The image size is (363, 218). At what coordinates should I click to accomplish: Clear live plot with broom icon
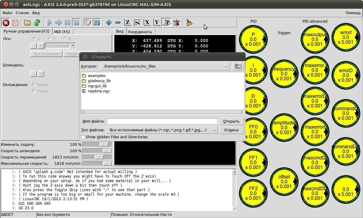pyautogui.click(x=189, y=22)
